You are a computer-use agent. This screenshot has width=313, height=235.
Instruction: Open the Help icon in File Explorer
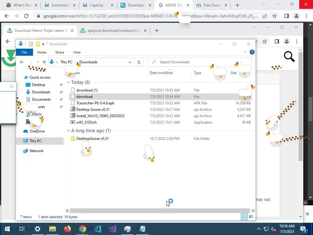pos(252,52)
